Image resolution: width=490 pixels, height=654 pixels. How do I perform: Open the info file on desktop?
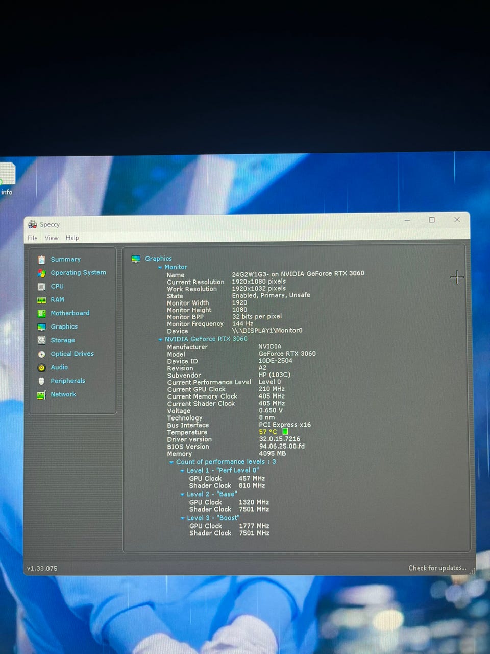pyautogui.click(x=7, y=179)
